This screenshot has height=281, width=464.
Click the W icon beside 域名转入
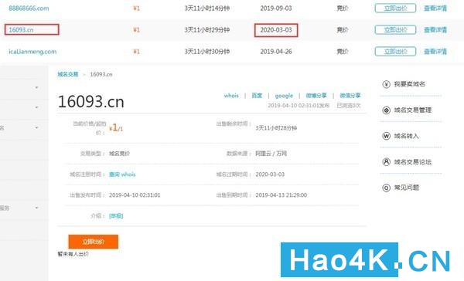coord(386,136)
